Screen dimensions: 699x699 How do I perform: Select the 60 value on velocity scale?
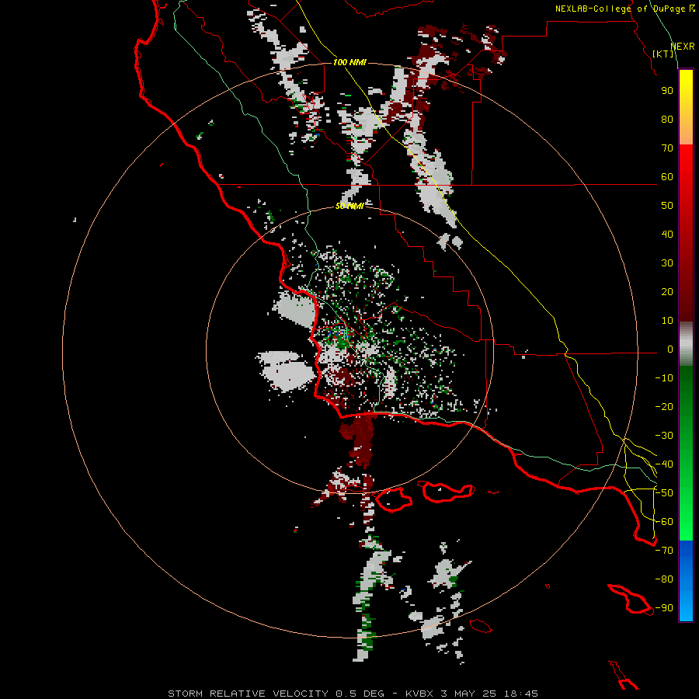click(x=667, y=177)
